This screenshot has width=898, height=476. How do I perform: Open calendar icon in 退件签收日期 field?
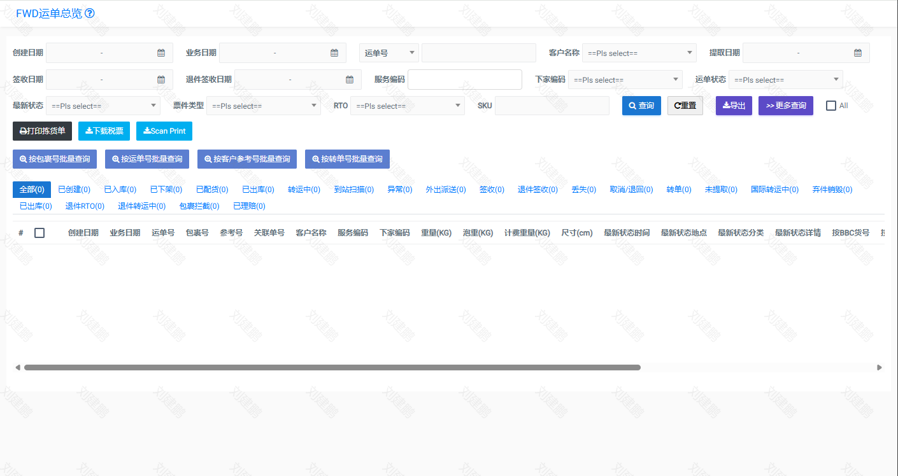coord(350,80)
